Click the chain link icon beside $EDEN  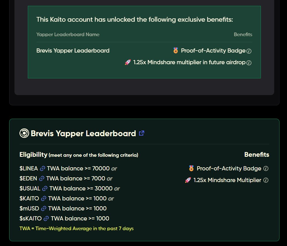42,178
